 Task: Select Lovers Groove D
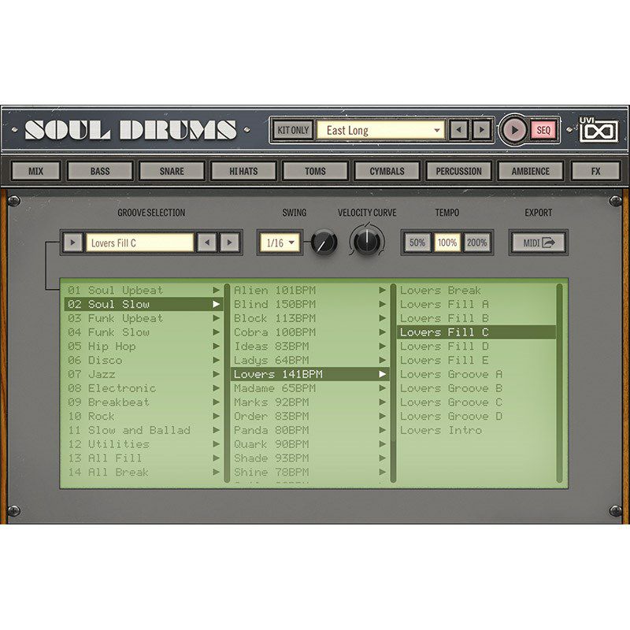pyautogui.click(x=476, y=417)
